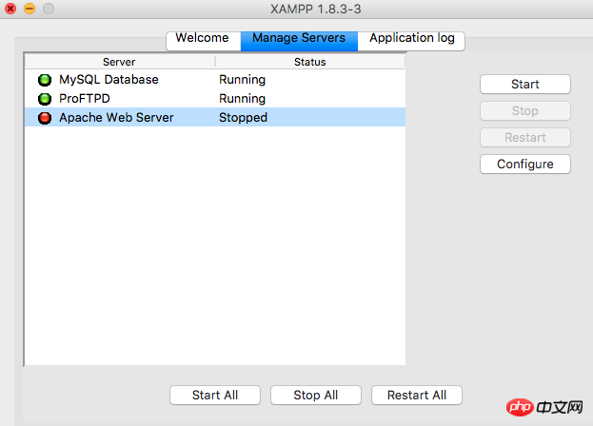This screenshot has height=426, width=593.
Task: Start the selected server with the Start button
Action: pyautogui.click(x=525, y=85)
